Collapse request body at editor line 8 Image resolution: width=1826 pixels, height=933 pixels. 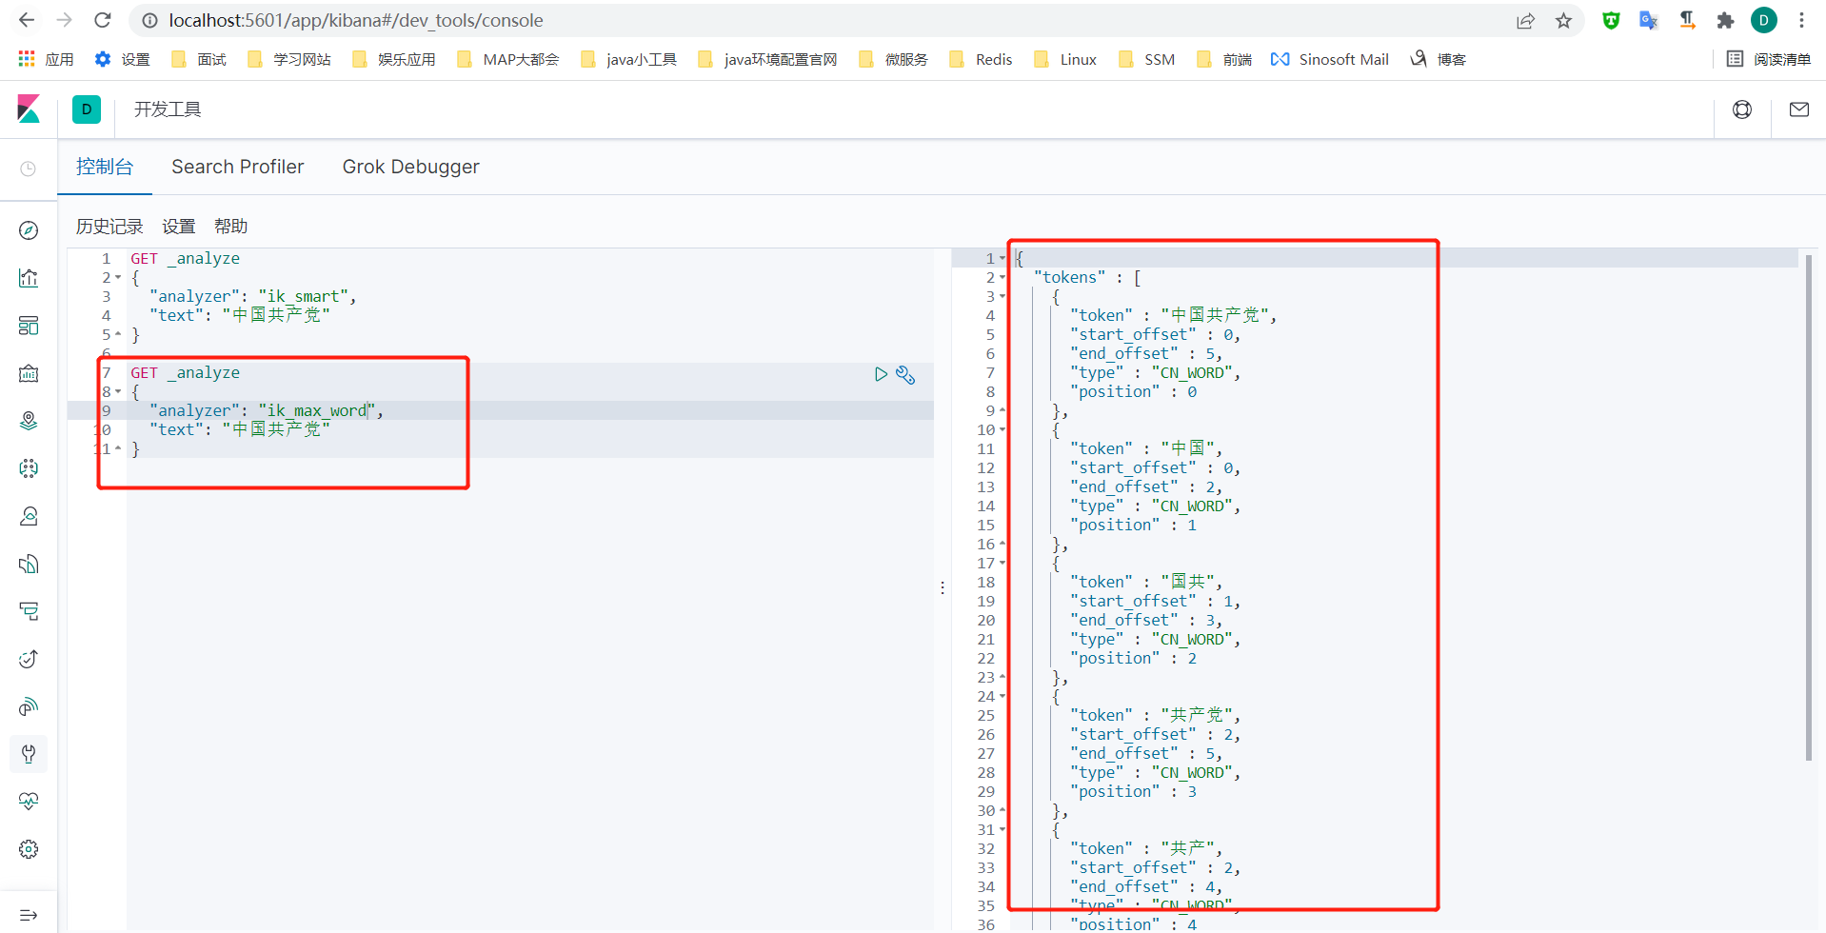(x=118, y=392)
